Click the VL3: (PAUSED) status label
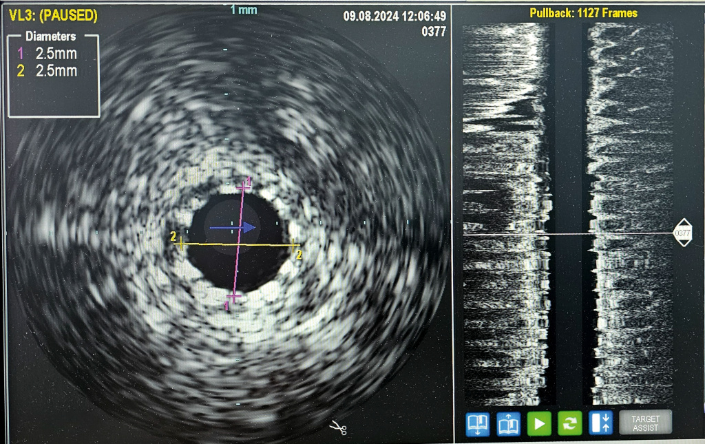This screenshot has height=444, width=705. 53,15
